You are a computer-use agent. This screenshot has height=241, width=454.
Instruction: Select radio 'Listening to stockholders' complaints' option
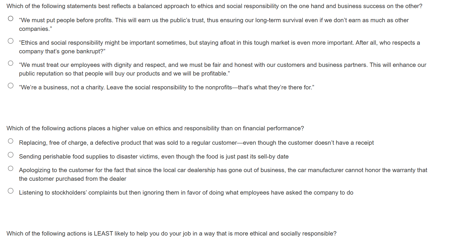pyautogui.click(x=11, y=191)
